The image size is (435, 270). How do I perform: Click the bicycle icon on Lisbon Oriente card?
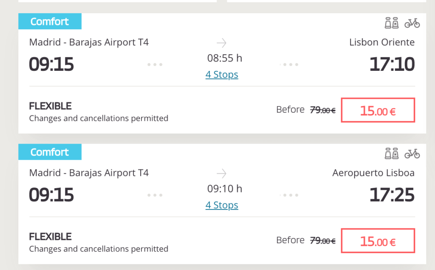(x=412, y=23)
